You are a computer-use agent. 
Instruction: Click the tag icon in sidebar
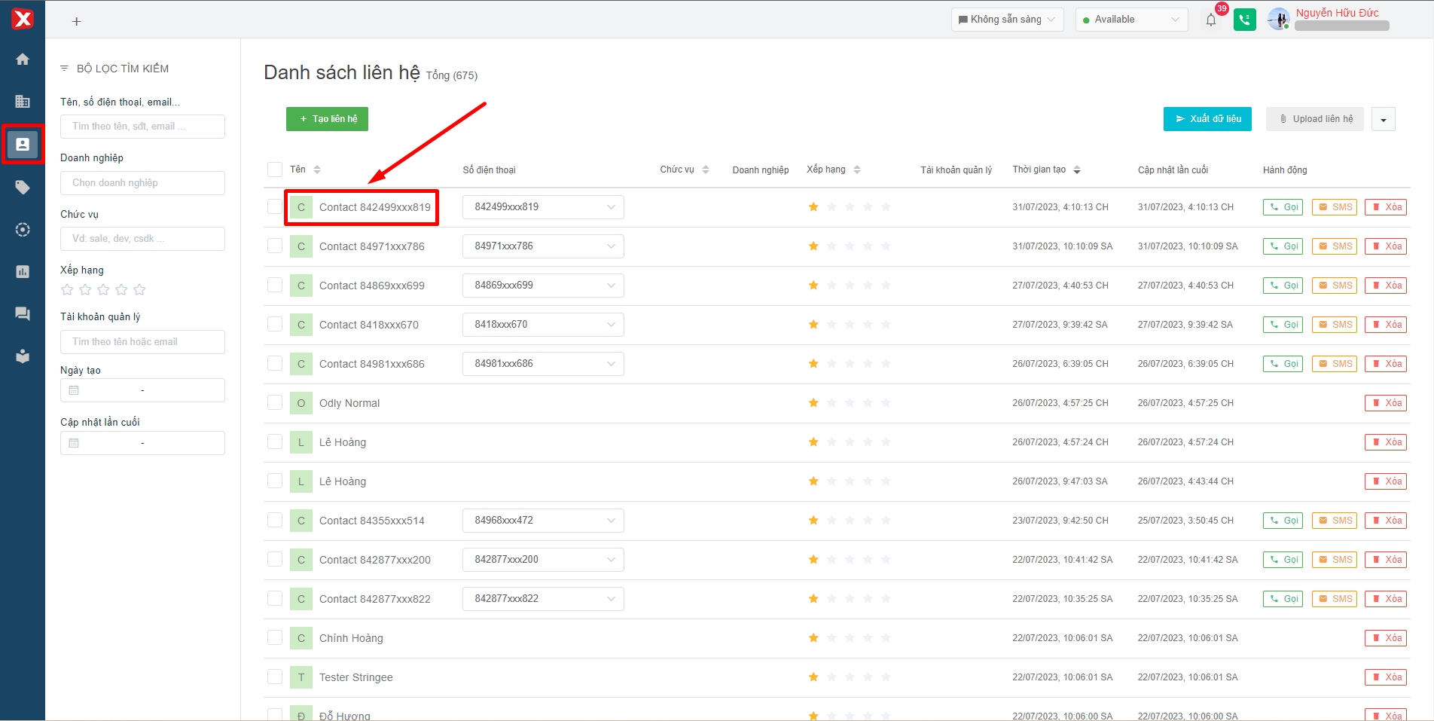click(23, 187)
